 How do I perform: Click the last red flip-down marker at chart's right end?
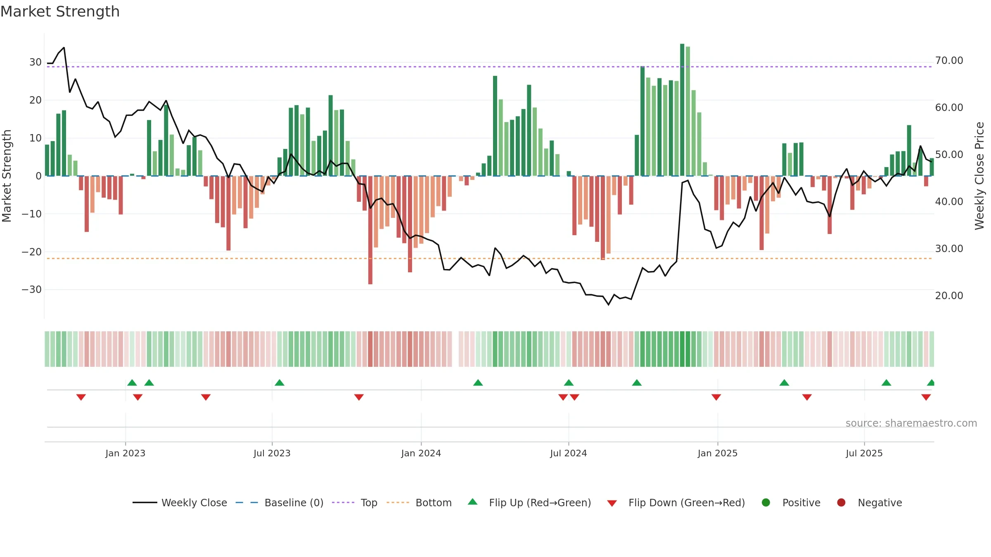click(926, 397)
